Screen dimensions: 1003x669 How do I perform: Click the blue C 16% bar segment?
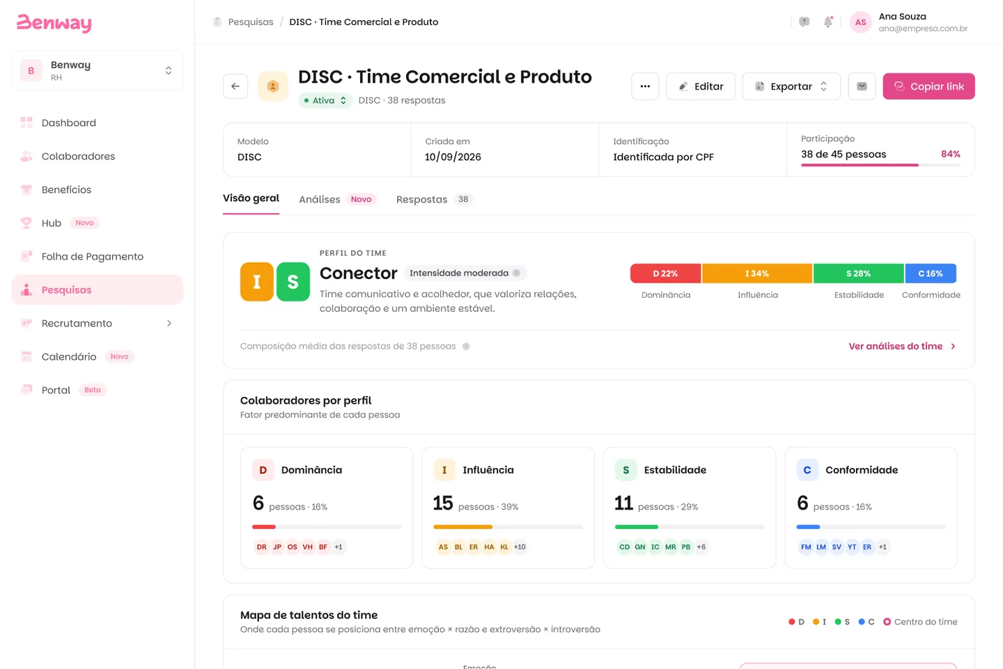coord(931,274)
